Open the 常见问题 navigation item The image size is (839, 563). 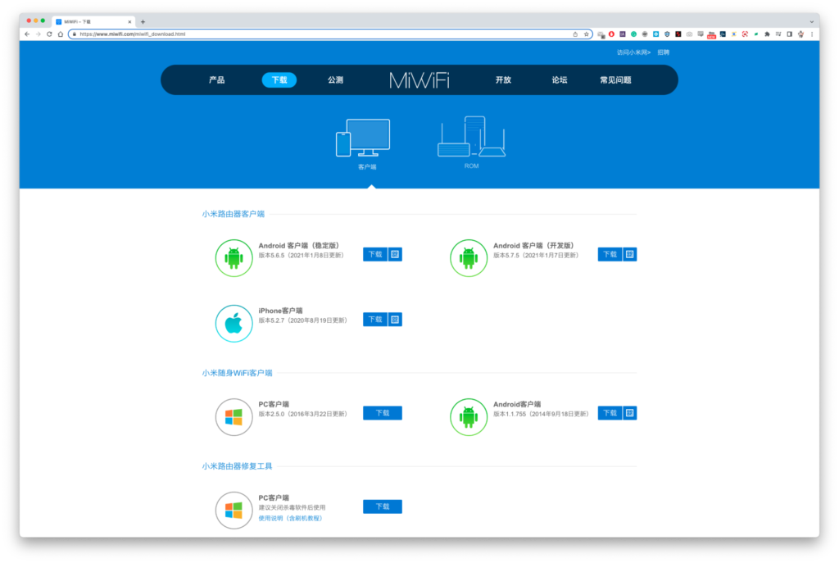click(x=615, y=80)
